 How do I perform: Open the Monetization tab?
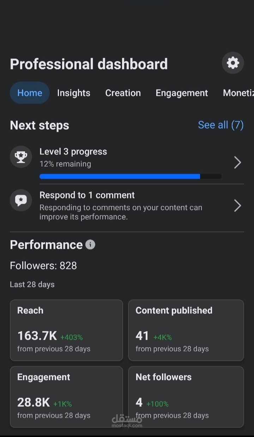238,93
